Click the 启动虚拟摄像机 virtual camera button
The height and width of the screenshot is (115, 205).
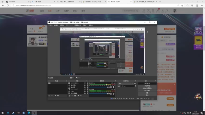pos(147,88)
